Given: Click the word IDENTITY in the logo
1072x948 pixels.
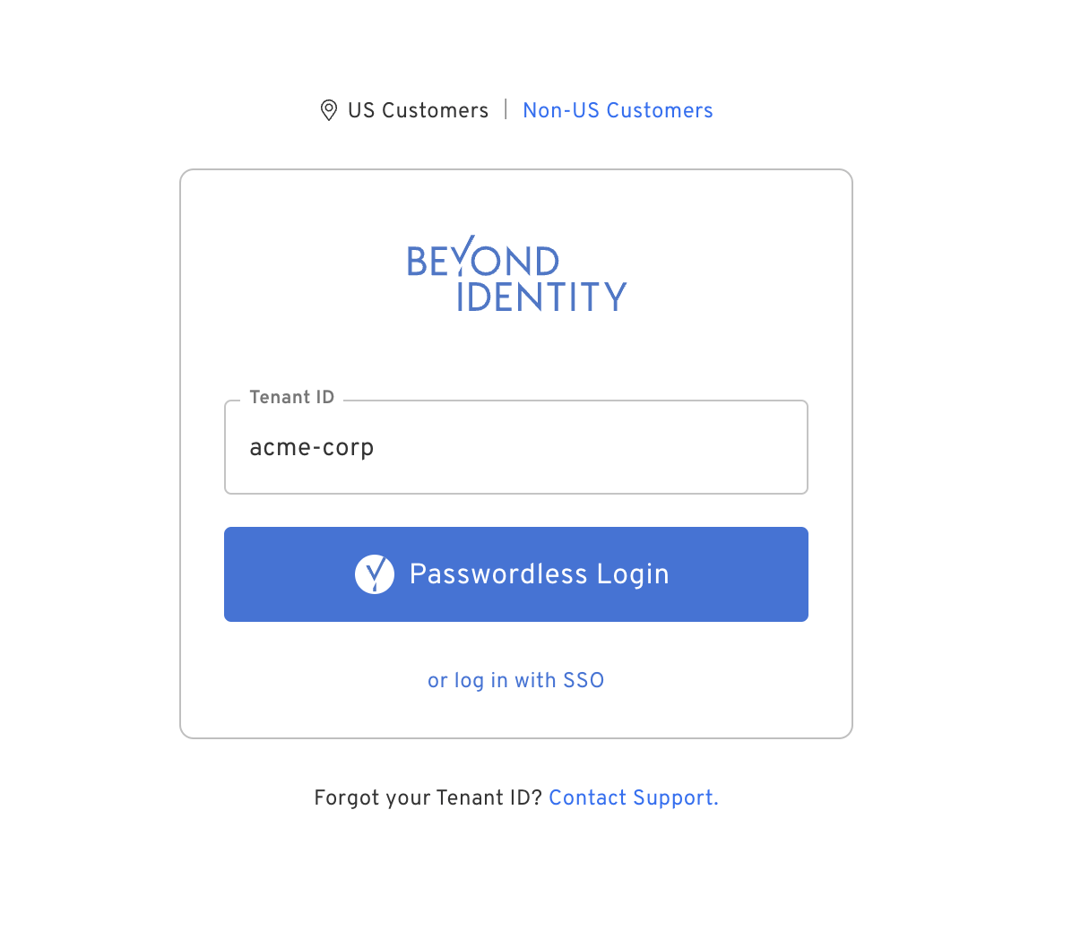Looking at the screenshot, I should 541,297.
